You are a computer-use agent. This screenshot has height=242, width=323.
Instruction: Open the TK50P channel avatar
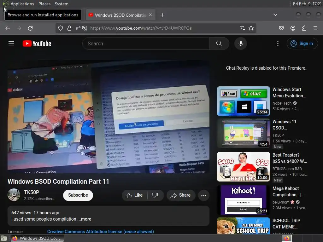[14, 195]
